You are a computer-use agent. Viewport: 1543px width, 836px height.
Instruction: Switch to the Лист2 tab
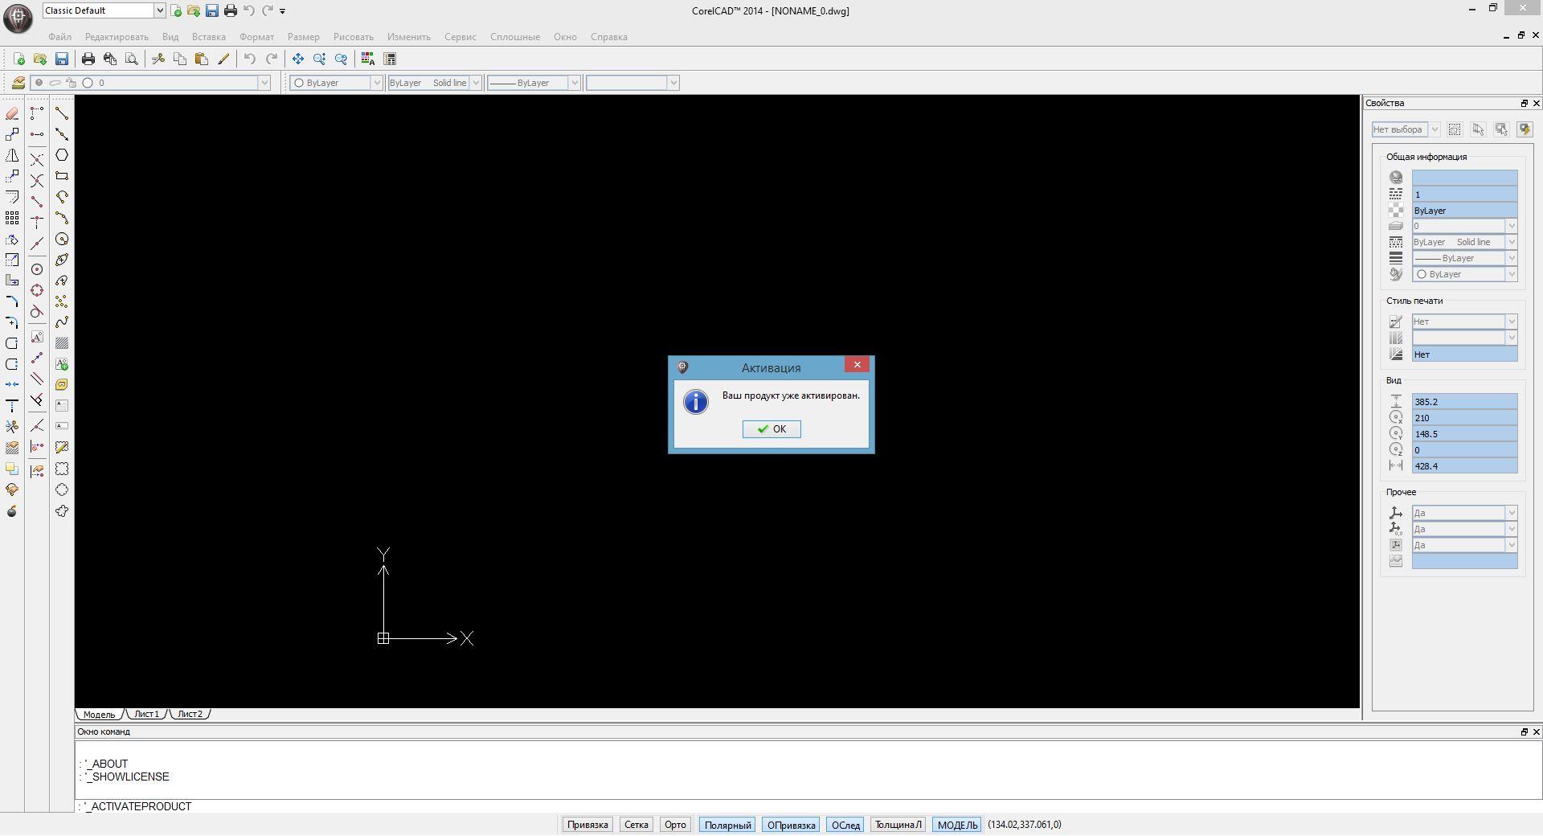click(190, 714)
